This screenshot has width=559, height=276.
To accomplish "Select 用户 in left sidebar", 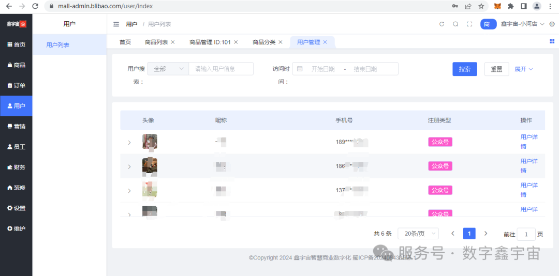I will [x=16, y=106].
